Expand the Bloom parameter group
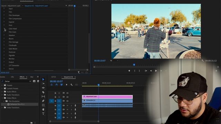Screen dimensions: 221x124 click(4, 39)
